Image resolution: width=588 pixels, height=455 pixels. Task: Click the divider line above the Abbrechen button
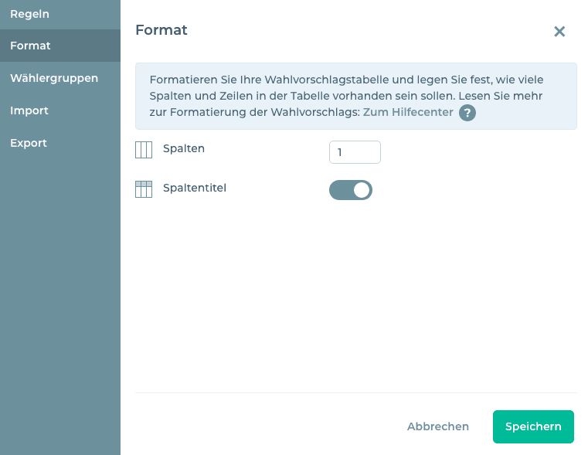tap(355, 392)
